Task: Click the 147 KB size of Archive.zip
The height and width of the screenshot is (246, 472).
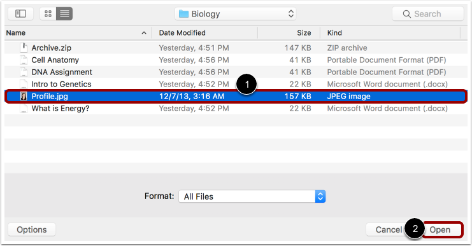Action: pyautogui.click(x=297, y=48)
